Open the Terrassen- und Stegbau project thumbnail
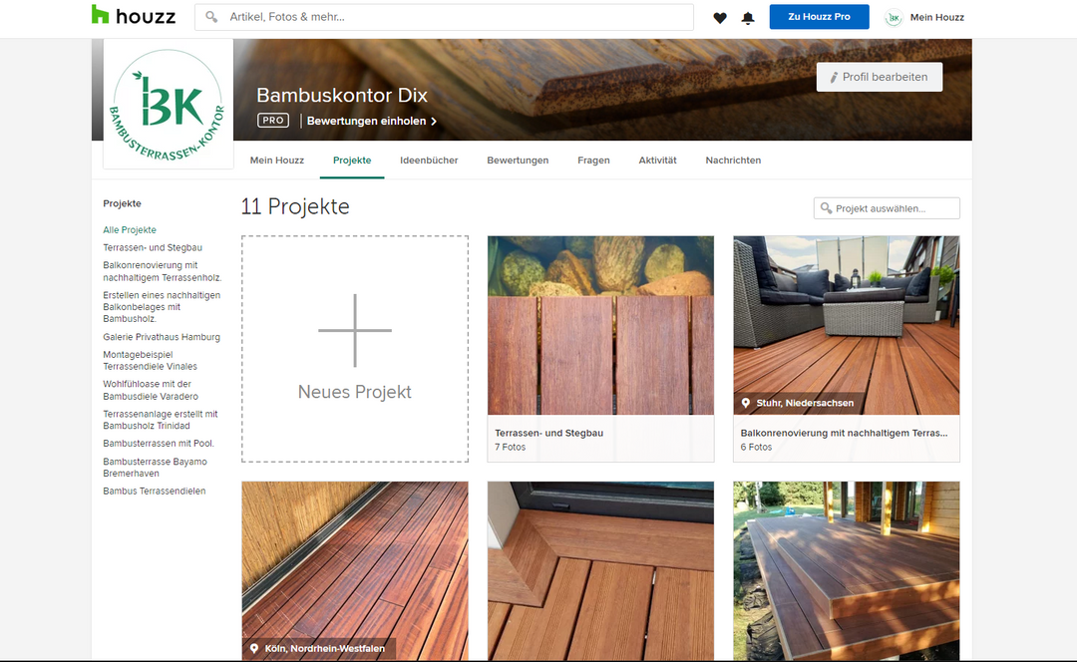The width and height of the screenshot is (1077, 662). [x=600, y=325]
